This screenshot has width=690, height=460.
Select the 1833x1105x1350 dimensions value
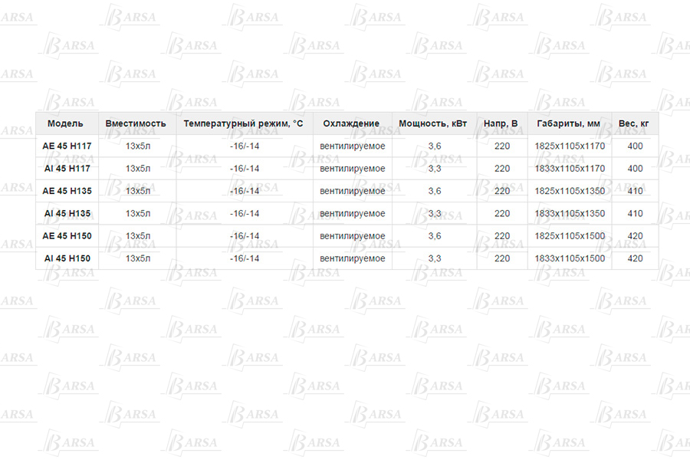[569, 214]
